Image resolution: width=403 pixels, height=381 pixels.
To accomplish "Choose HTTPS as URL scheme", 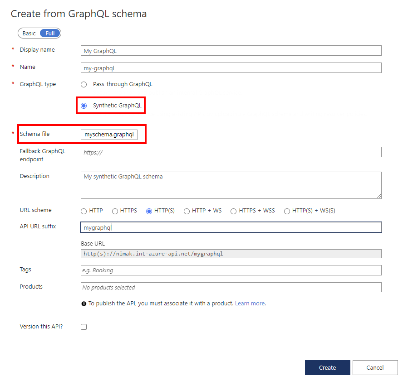I will (x=115, y=211).
